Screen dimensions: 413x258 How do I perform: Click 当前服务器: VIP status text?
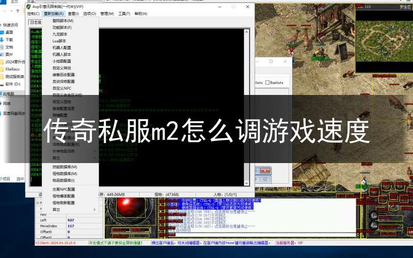tap(289, 243)
